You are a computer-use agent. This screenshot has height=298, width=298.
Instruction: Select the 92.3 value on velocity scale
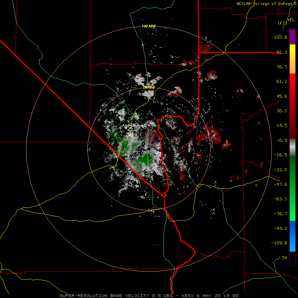pyautogui.click(x=282, y=52)
